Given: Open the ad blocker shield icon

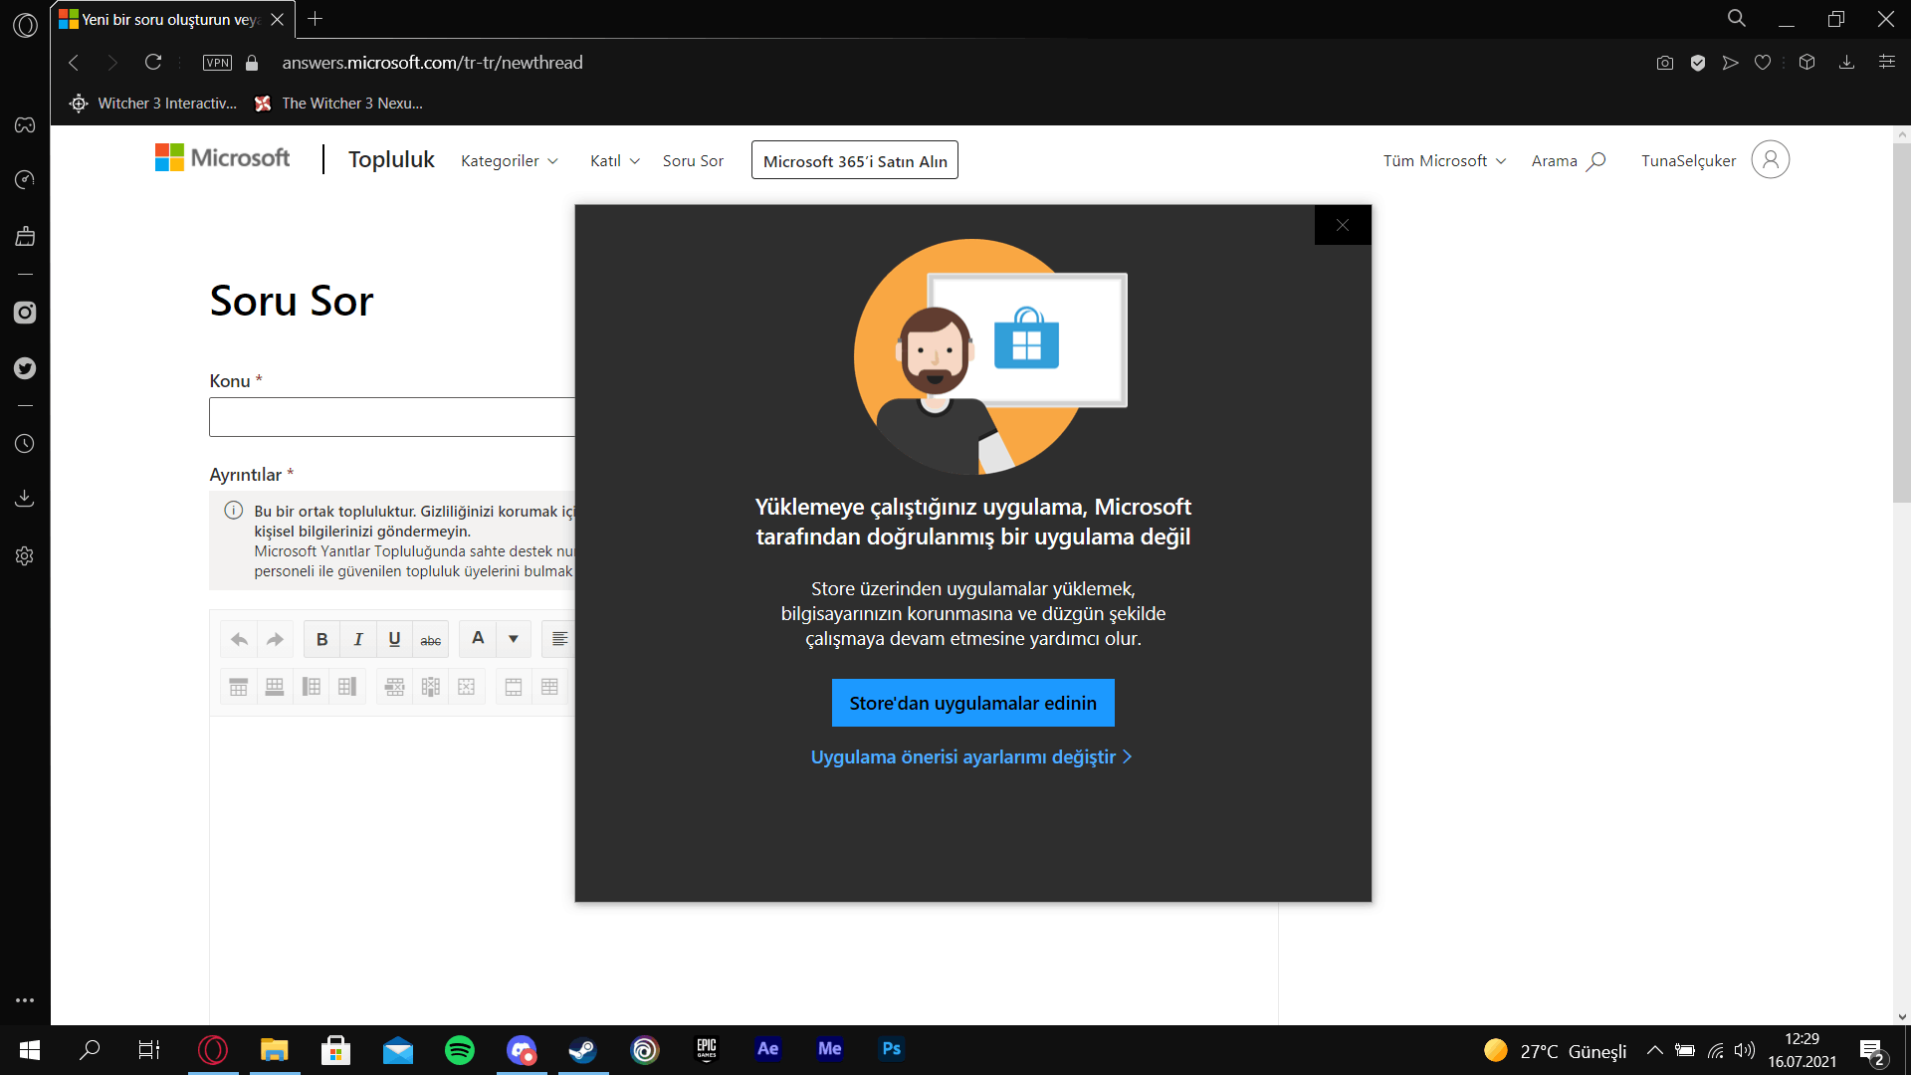Looking at the screenshot, I should point(1698,63).
